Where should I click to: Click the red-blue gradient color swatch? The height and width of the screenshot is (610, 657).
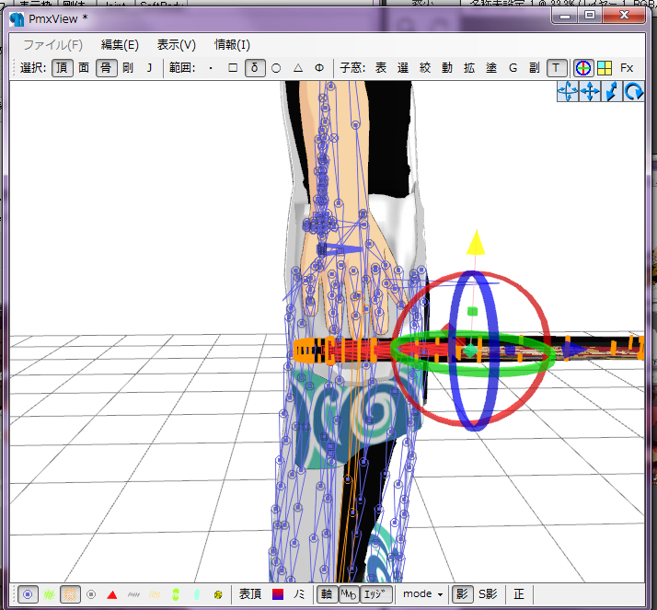tap(278, 594)
